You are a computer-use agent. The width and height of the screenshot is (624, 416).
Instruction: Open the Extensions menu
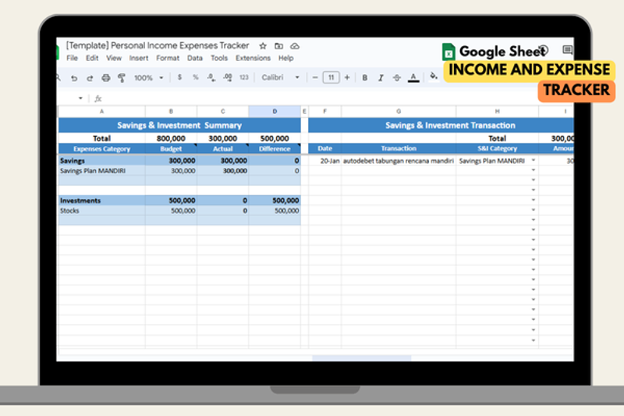coord(253,58)
